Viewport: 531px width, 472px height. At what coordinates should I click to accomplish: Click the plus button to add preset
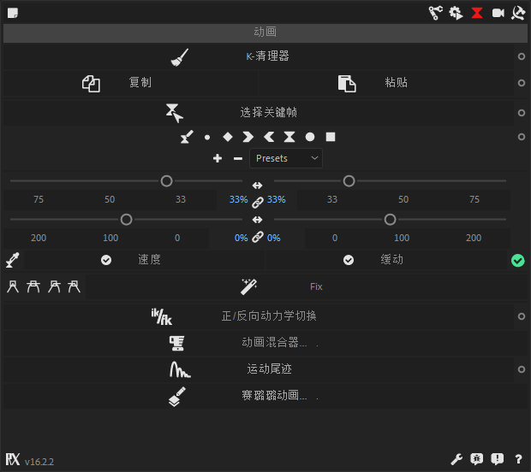click(x=218, y=158)
